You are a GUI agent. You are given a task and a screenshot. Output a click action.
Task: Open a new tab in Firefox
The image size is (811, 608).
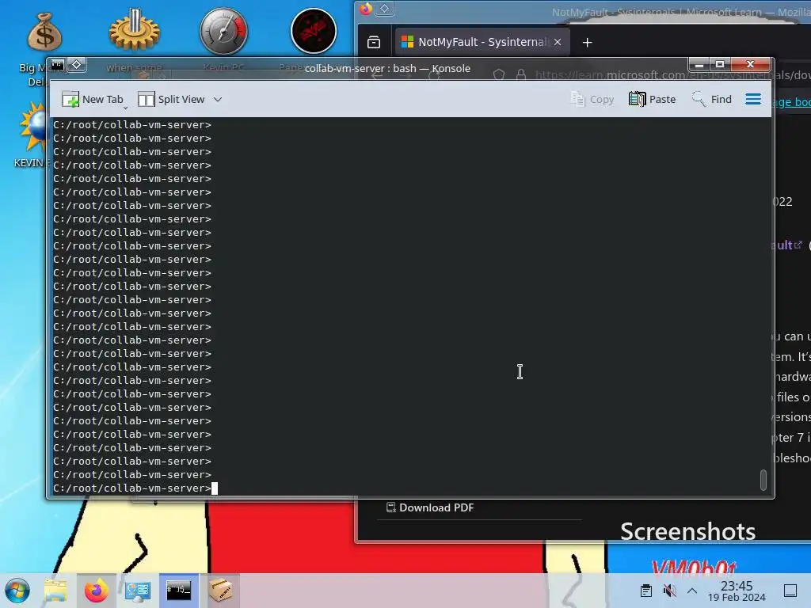point(587,43)
